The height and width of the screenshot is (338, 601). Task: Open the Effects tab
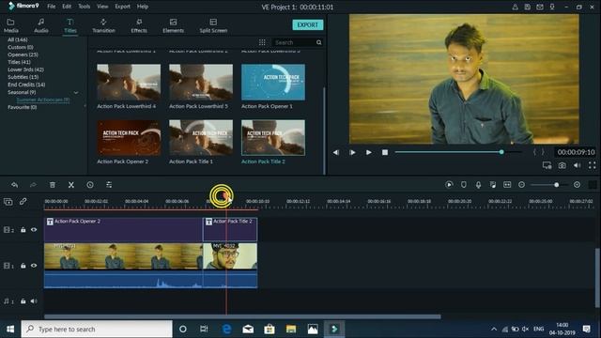[x=139, y=25]
